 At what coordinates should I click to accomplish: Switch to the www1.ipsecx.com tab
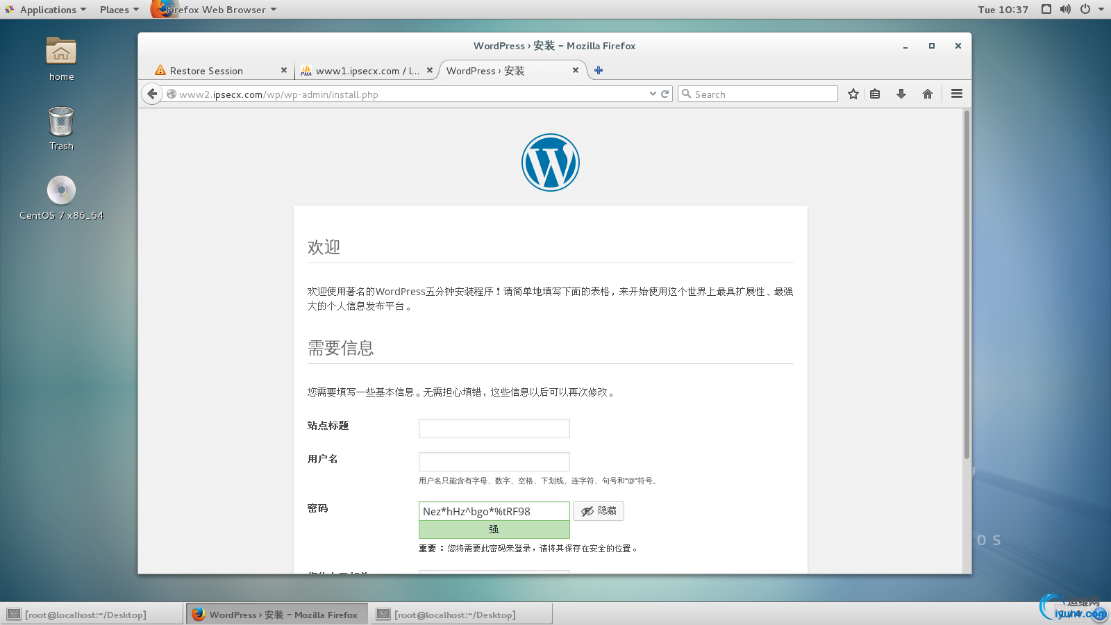366,70
